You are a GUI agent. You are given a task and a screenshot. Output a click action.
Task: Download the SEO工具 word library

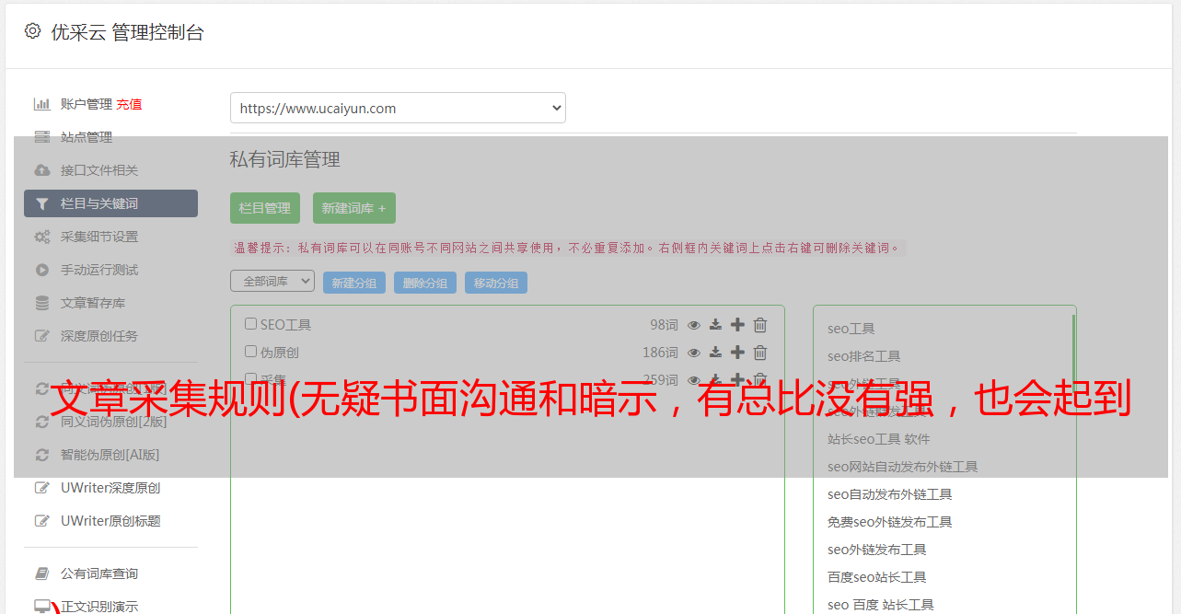715,325
